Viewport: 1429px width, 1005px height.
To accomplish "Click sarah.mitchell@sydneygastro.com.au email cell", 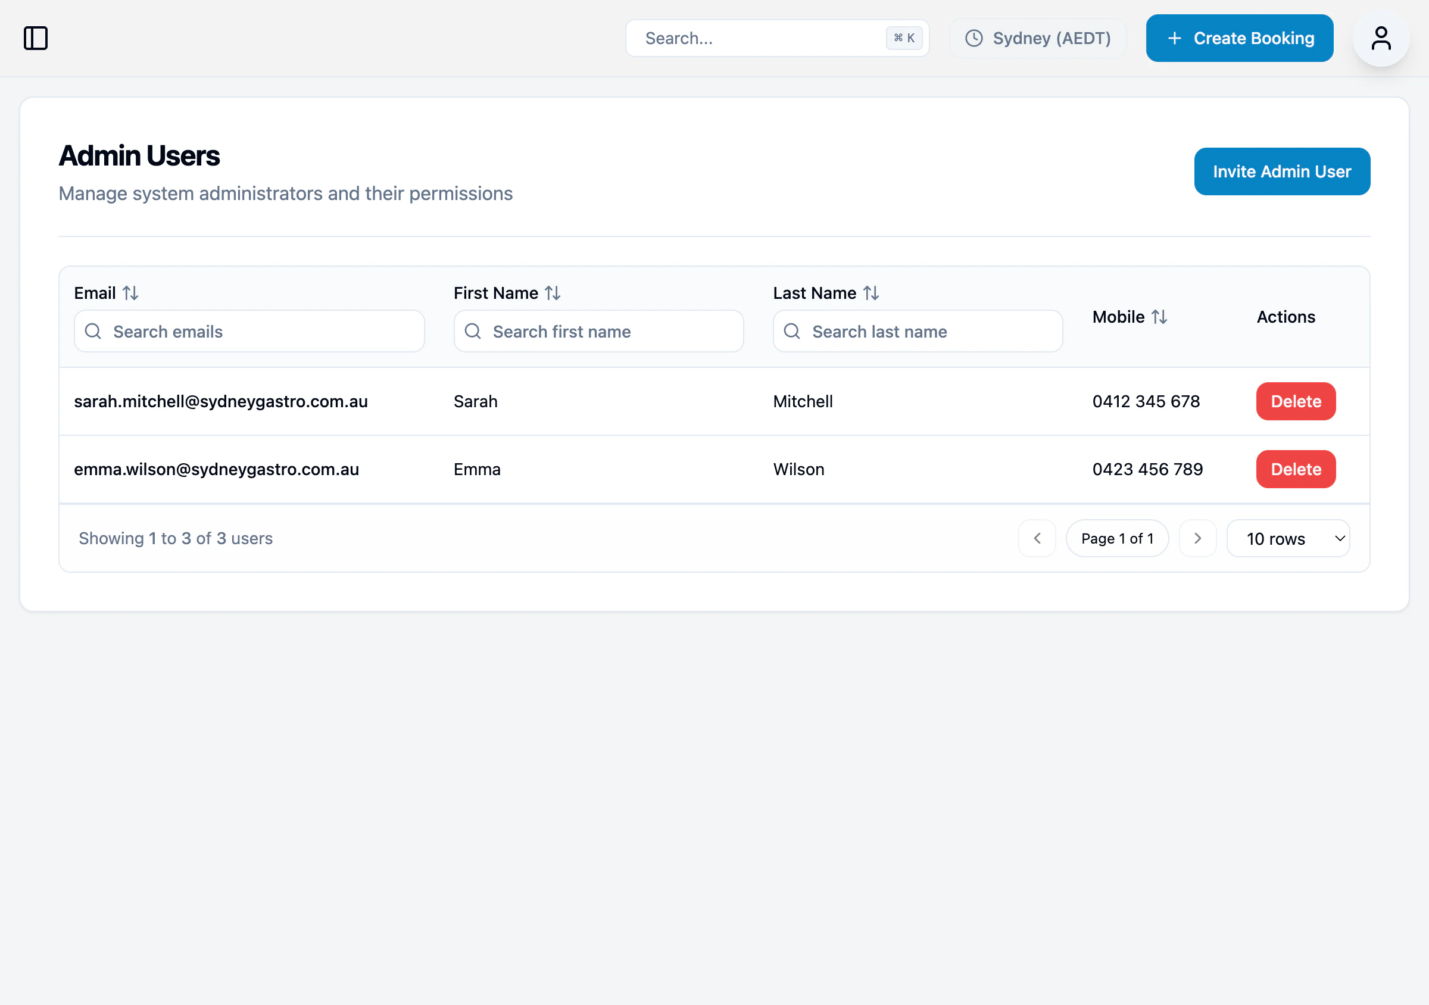I will click(221, 401).
